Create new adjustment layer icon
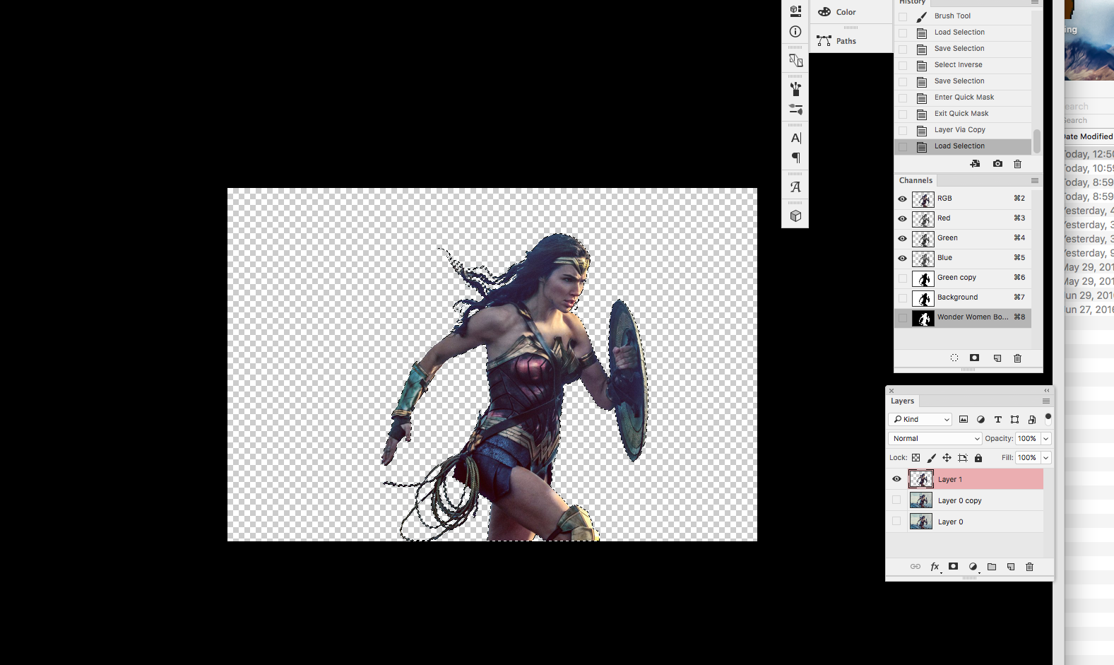Screen dimensions: 1114x665 973,567
